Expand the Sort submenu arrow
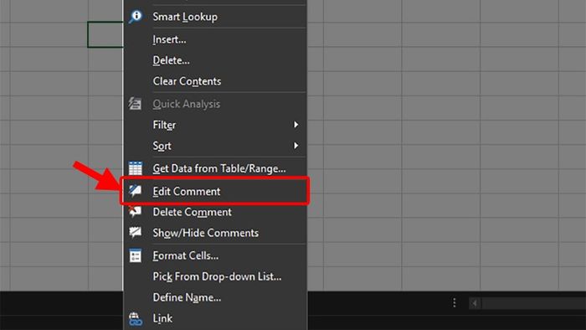586x330 pixels. [x=296, y=146]
